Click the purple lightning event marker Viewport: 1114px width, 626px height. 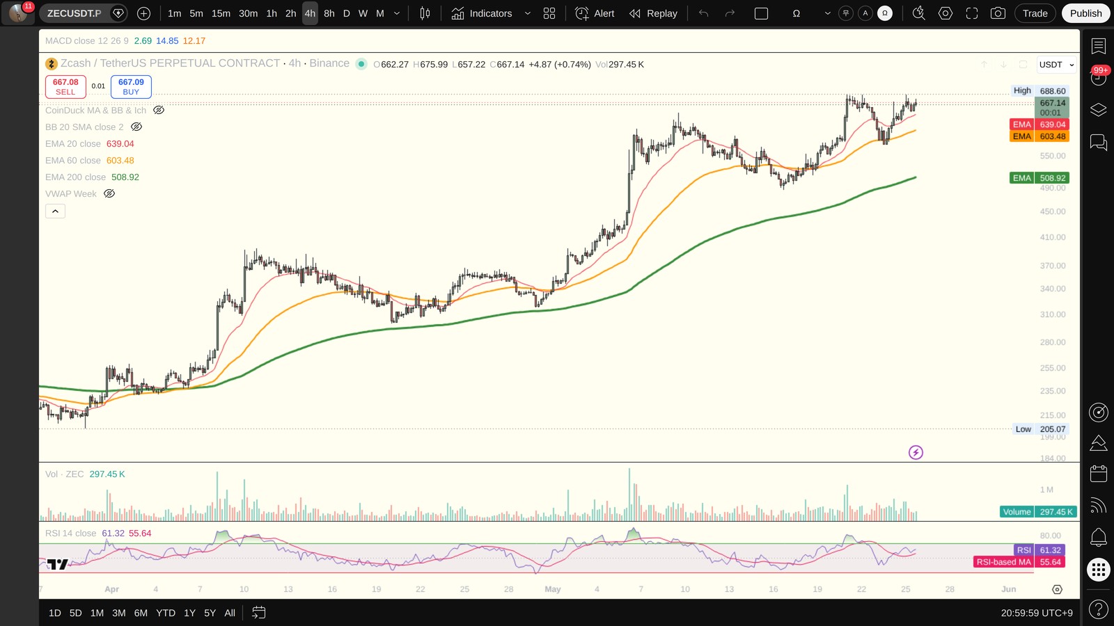coord(916,453)
